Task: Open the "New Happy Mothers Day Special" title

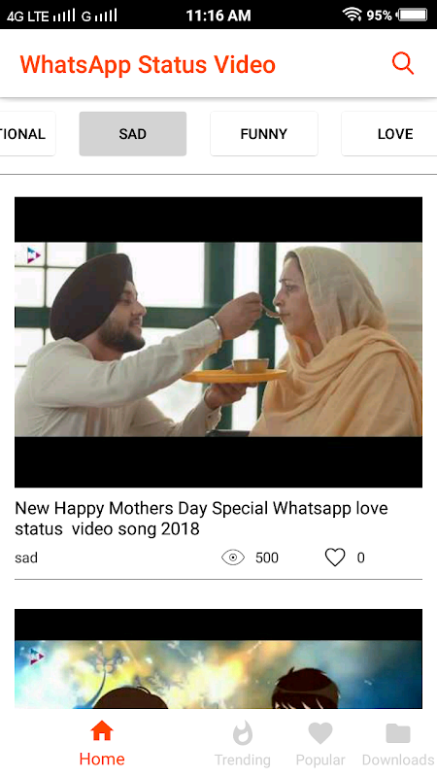Action: click(x=201, y=519)
